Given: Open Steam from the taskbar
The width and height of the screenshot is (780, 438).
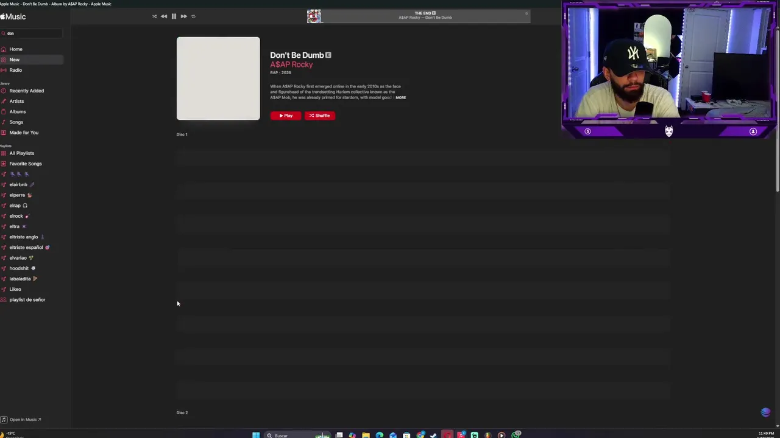Looking at the screenshot, I should click(x=433, y=435).
